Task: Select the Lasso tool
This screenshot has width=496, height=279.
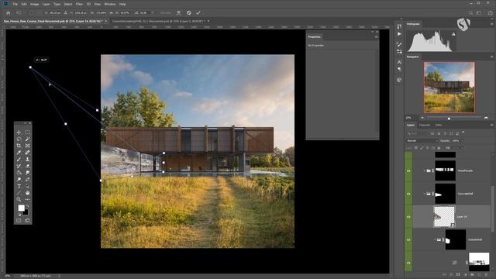Action: click(x=19, y=139)
